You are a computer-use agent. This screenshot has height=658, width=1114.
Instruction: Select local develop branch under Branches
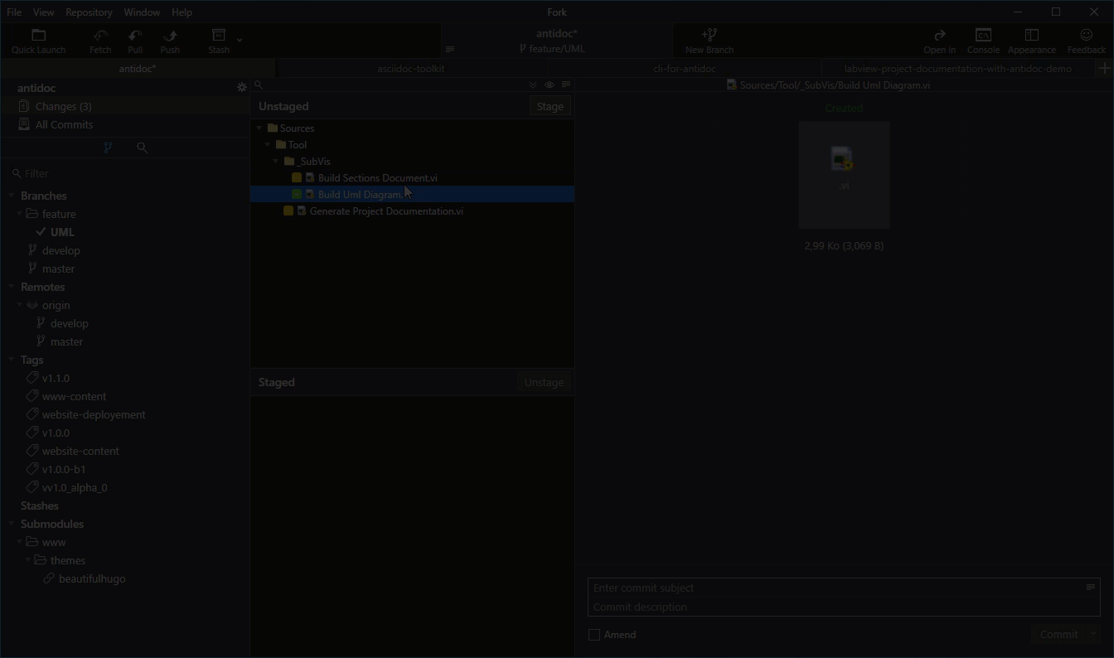[61, 250]
